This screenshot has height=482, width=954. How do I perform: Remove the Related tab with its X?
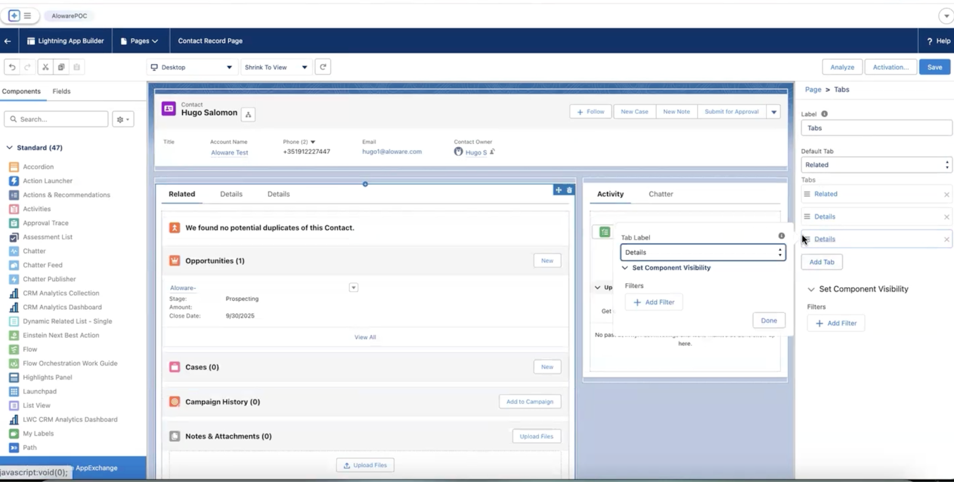pos(946,195)
